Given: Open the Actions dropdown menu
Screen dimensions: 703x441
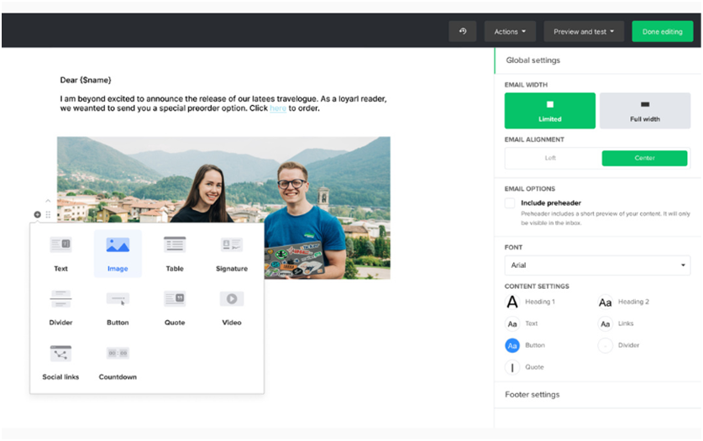Looking at the screenshot, I should 510,31.
